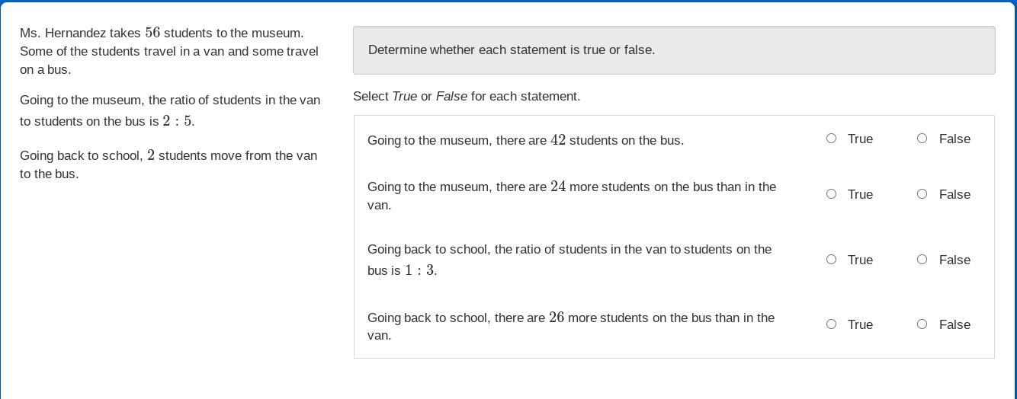Click the 'Select True or False' instruction line
Viewport: 1017px width, 399px height.
tap(467, 97)
